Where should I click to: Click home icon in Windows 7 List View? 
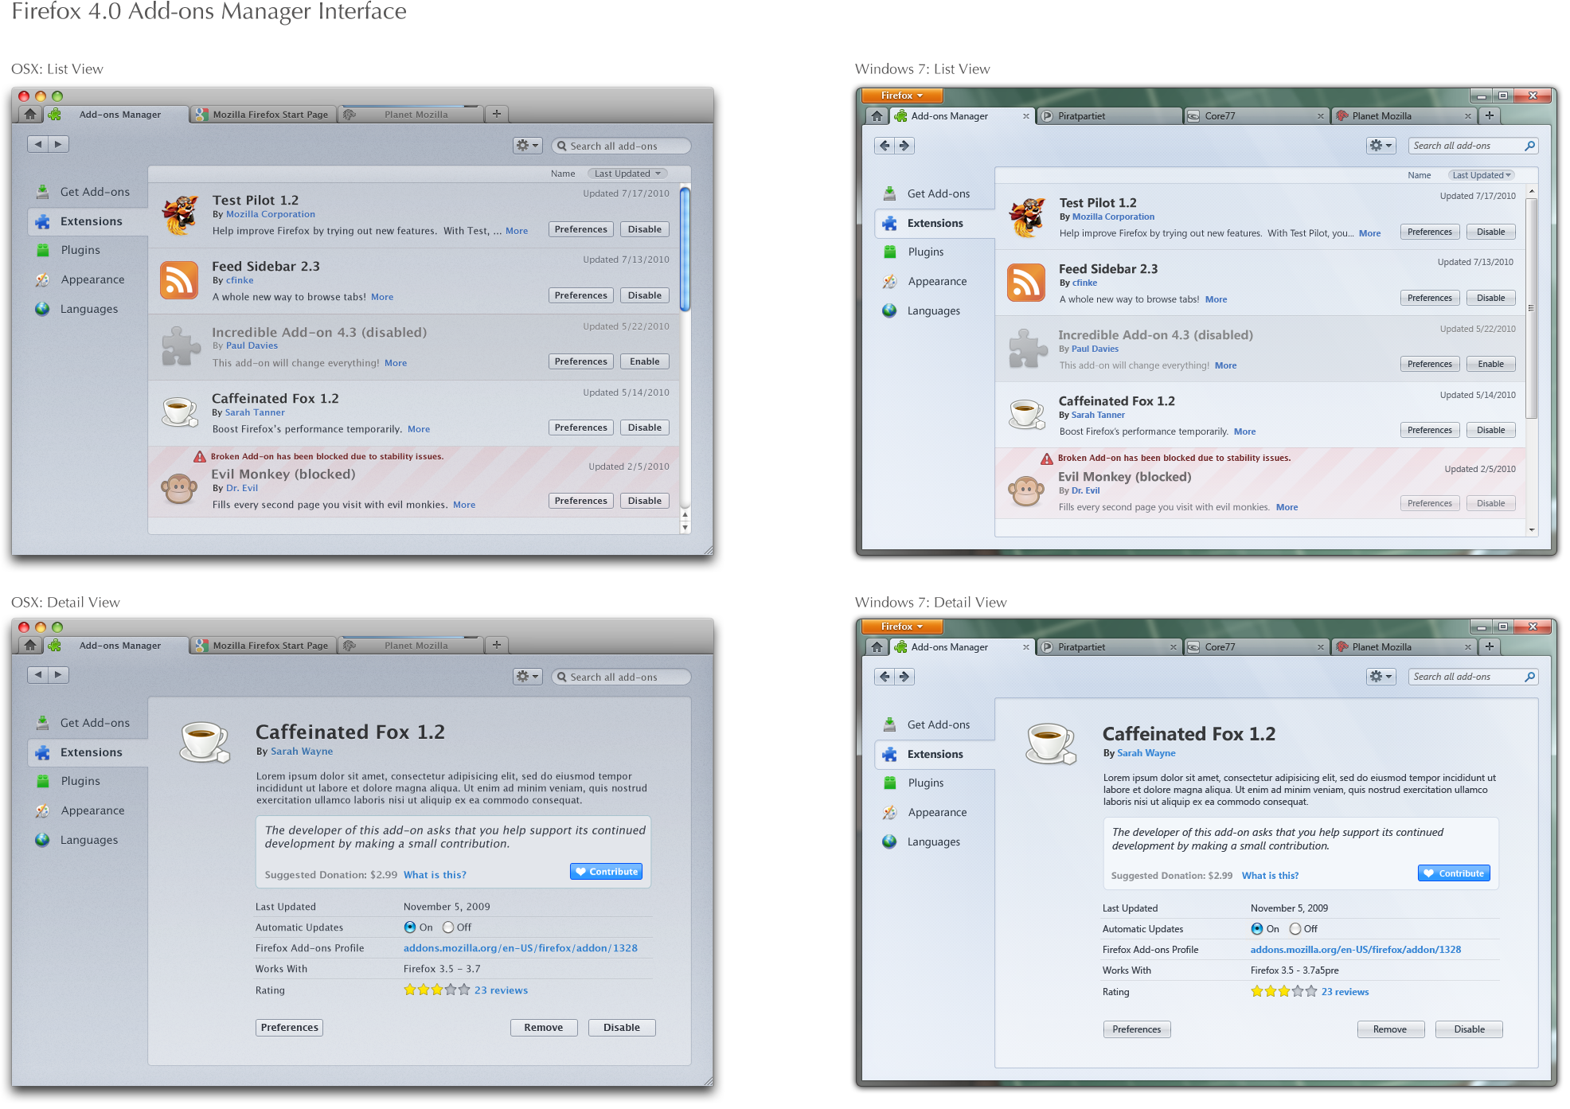coord(877,115)
